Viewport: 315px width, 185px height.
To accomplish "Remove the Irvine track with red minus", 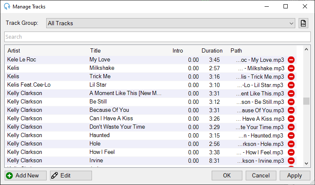I will click(291, 161).
